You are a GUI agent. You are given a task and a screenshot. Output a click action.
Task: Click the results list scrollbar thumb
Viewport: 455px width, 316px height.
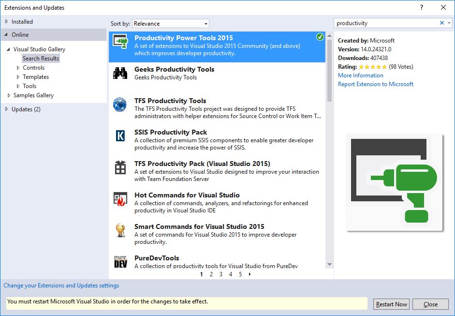point(329,71)
